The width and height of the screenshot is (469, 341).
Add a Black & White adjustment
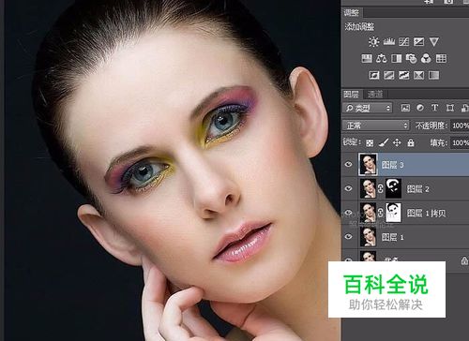[396, 58]
